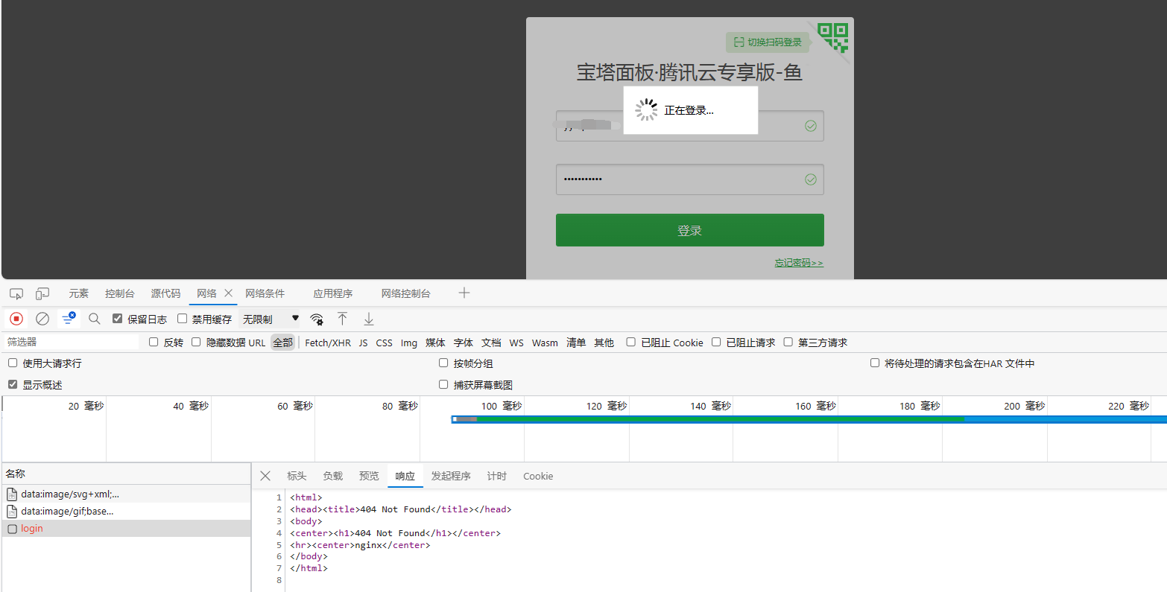
Task: Open the 无限制 throttling dropdown
Action: (270, 319)
